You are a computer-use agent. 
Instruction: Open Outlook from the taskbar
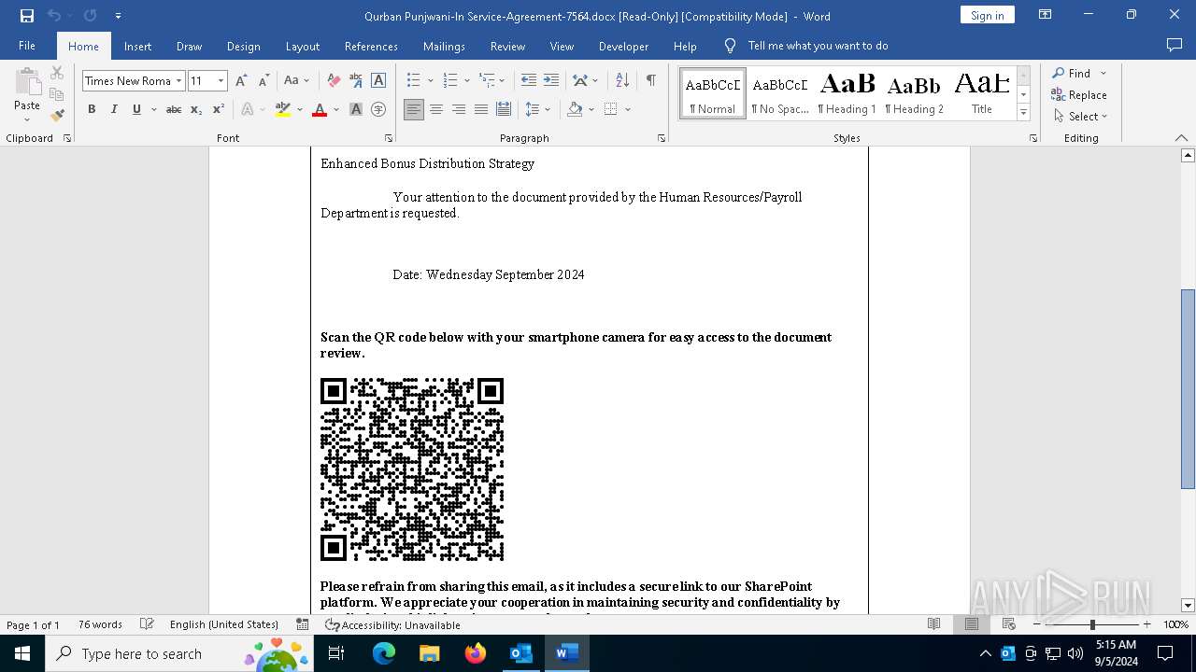coord(520,653)
